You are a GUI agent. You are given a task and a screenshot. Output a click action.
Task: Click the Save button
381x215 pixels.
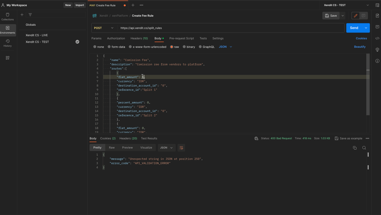tap(331, 16)
